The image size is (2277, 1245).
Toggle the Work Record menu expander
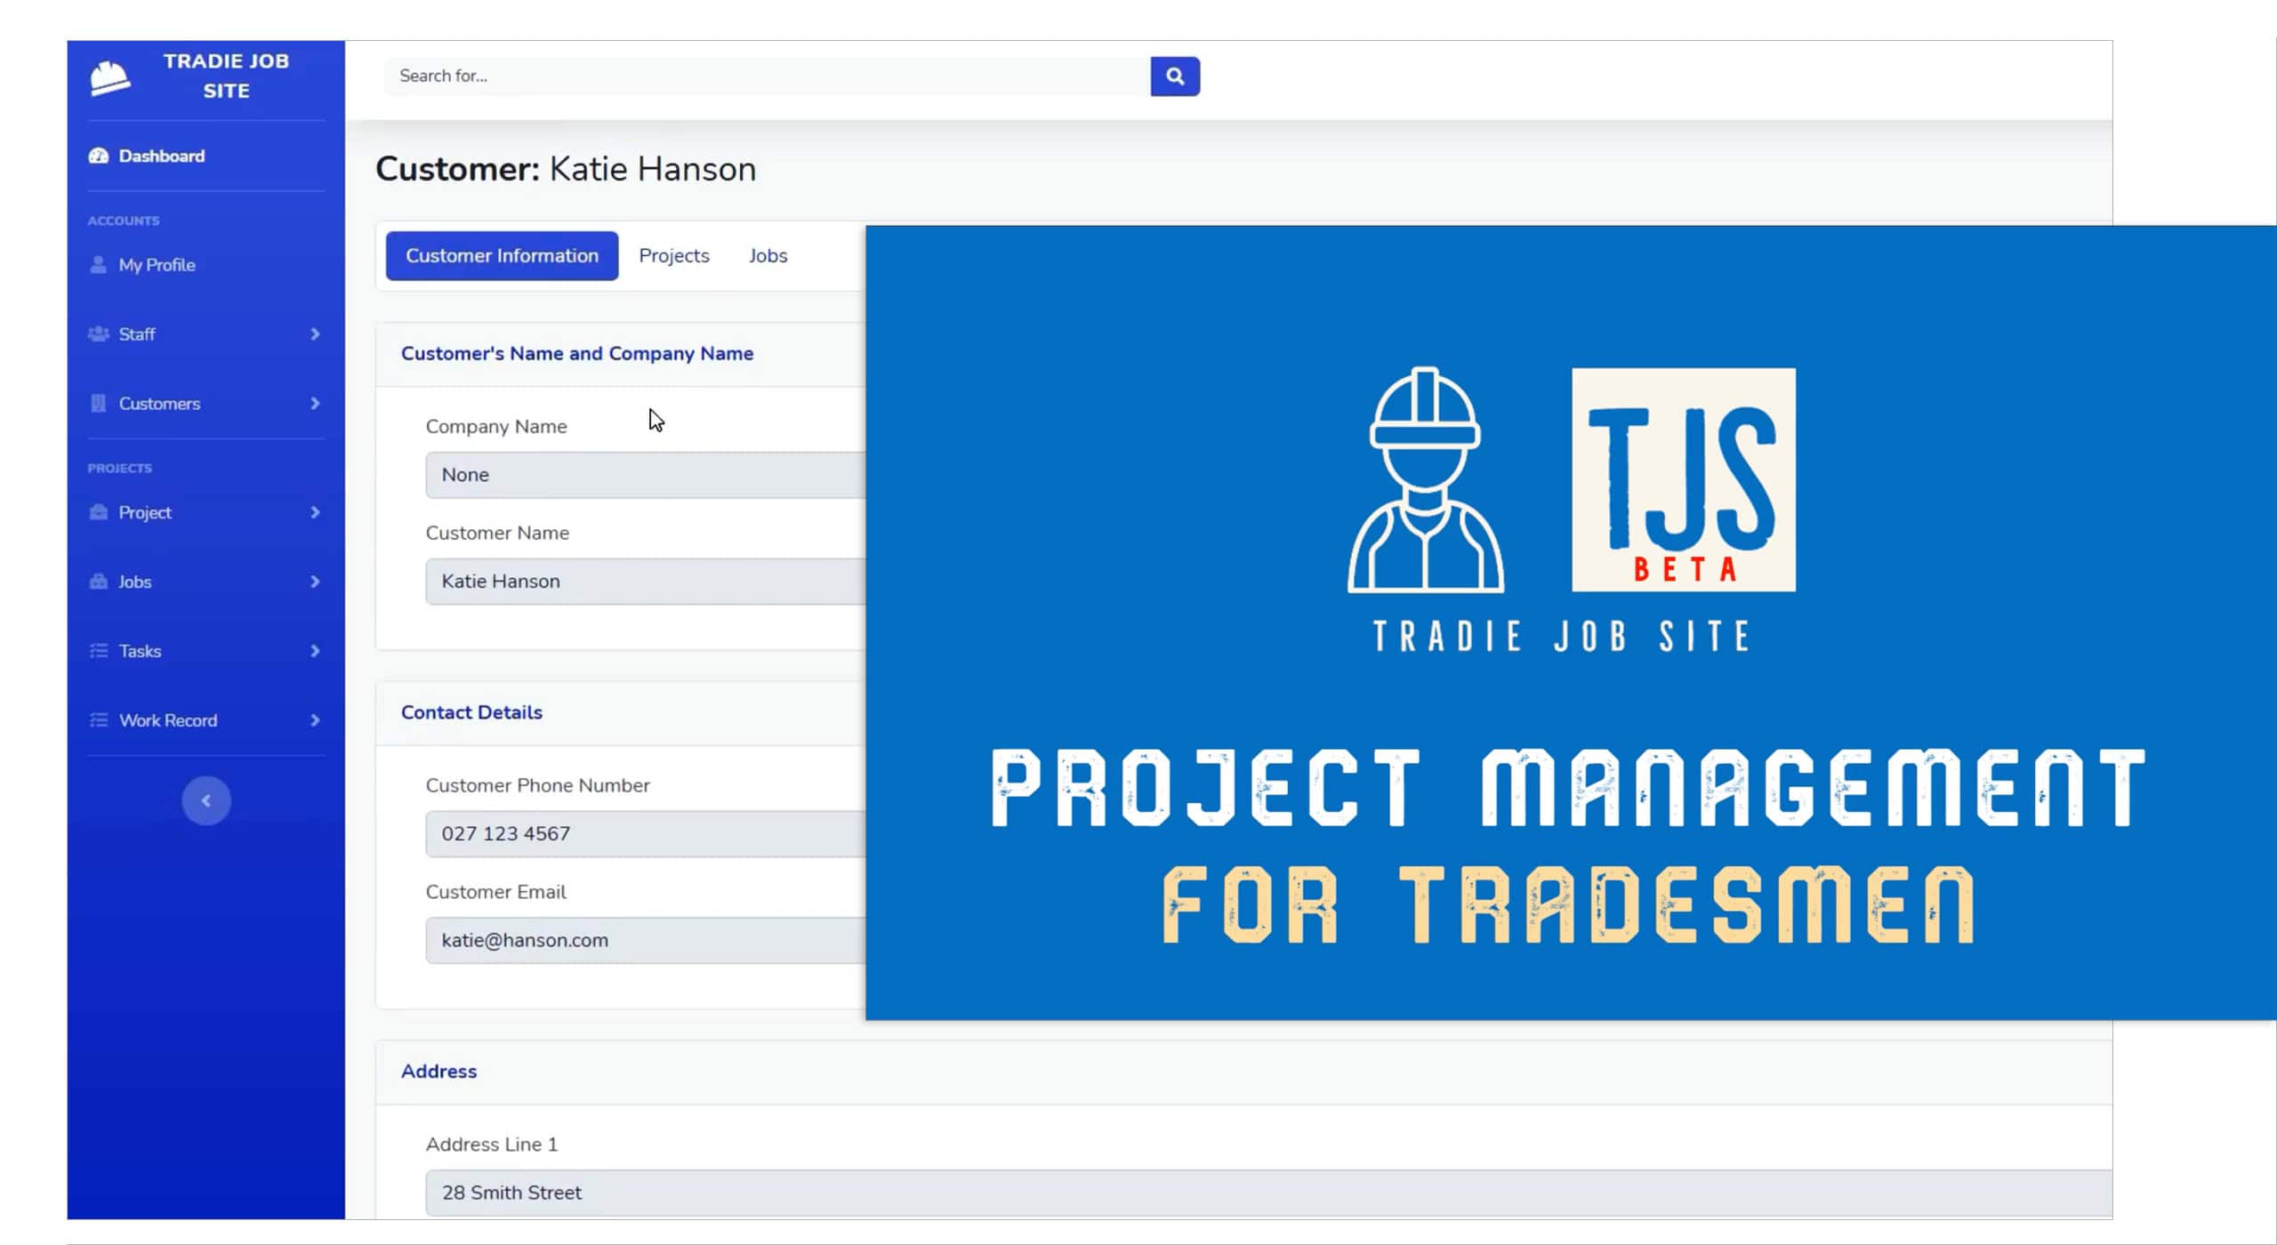(x=314, y=719)
